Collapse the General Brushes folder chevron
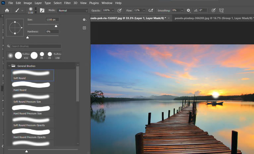Screen dimensions: 254x154 pos(9,66)
